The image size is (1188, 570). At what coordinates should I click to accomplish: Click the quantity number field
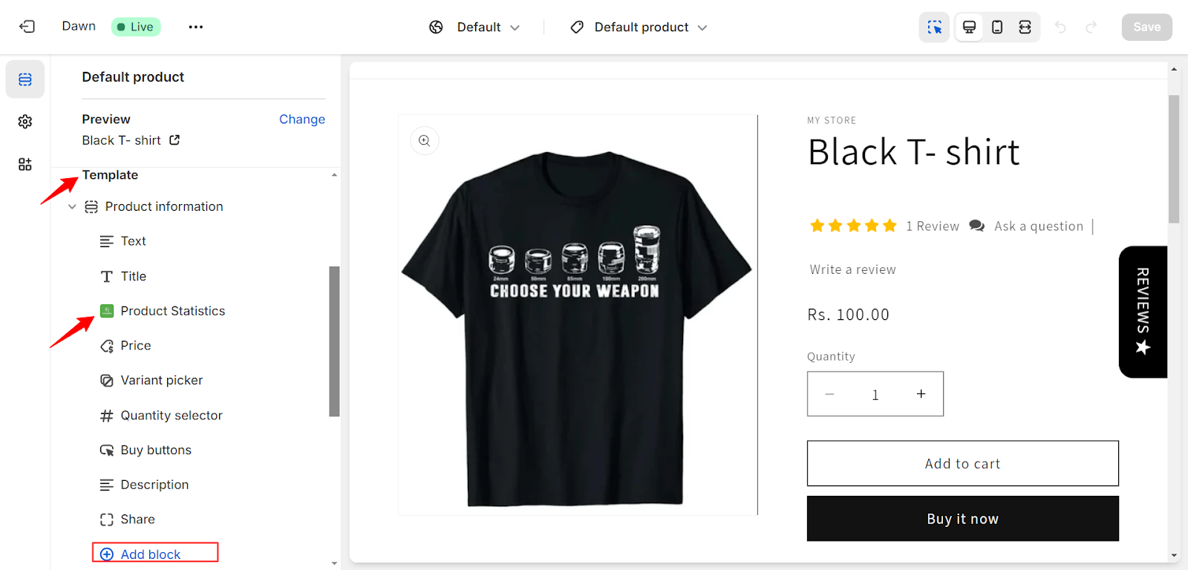[x=875, y=394]
